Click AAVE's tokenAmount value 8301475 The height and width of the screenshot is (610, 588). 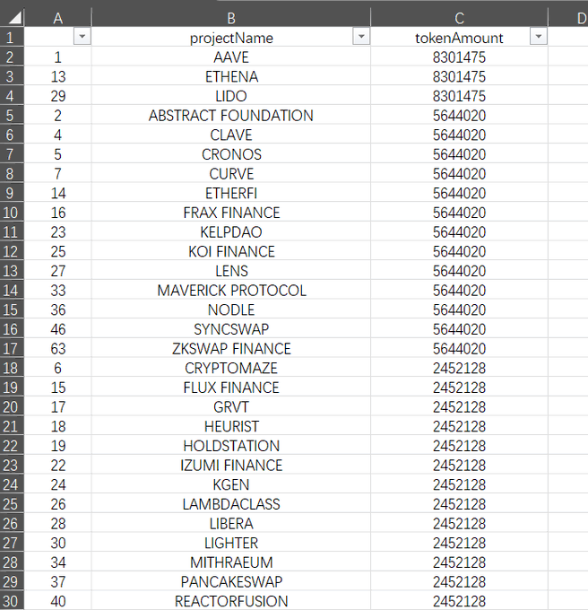point(459,57)
